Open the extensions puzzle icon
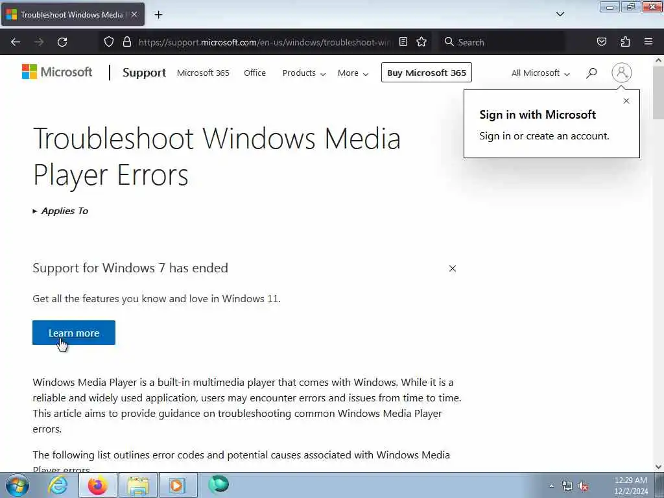This screenshot has height=498, width=664. pos(625,42)
